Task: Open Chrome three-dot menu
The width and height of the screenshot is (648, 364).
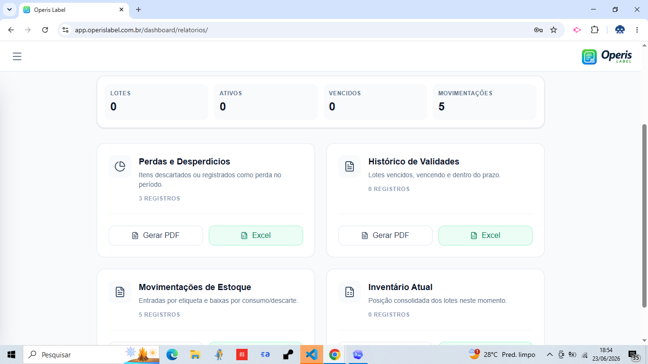Action: click(637, 30)
